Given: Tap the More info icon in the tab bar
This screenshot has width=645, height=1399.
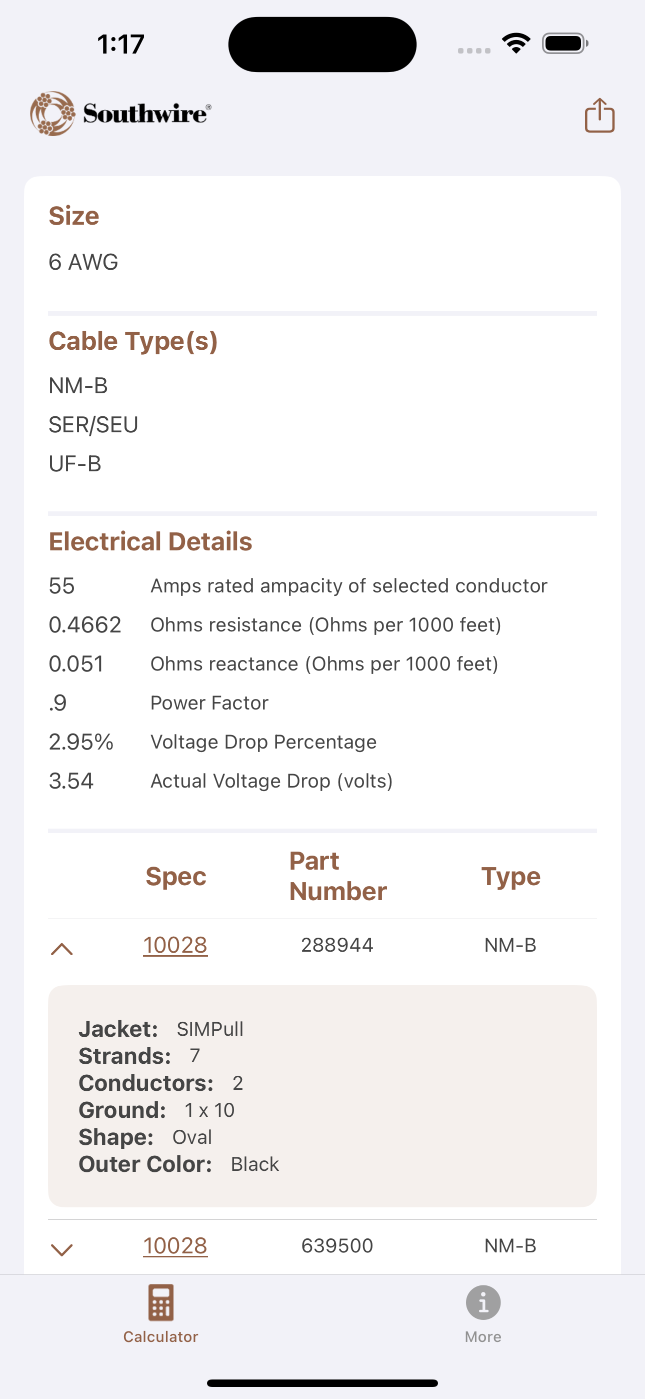Looking at the screenshot, I should (x=482, y=1302).
